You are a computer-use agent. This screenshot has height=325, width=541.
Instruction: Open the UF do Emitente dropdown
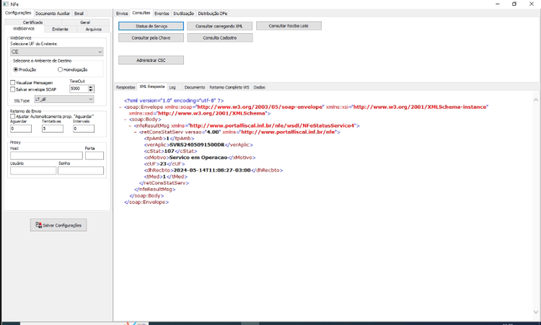coord(56,52)
